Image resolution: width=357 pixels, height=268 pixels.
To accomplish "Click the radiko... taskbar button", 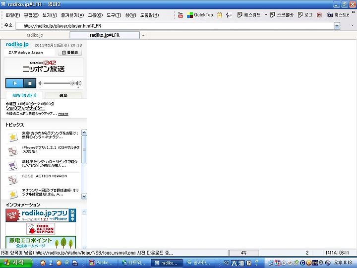I will [x=167, y=263].
